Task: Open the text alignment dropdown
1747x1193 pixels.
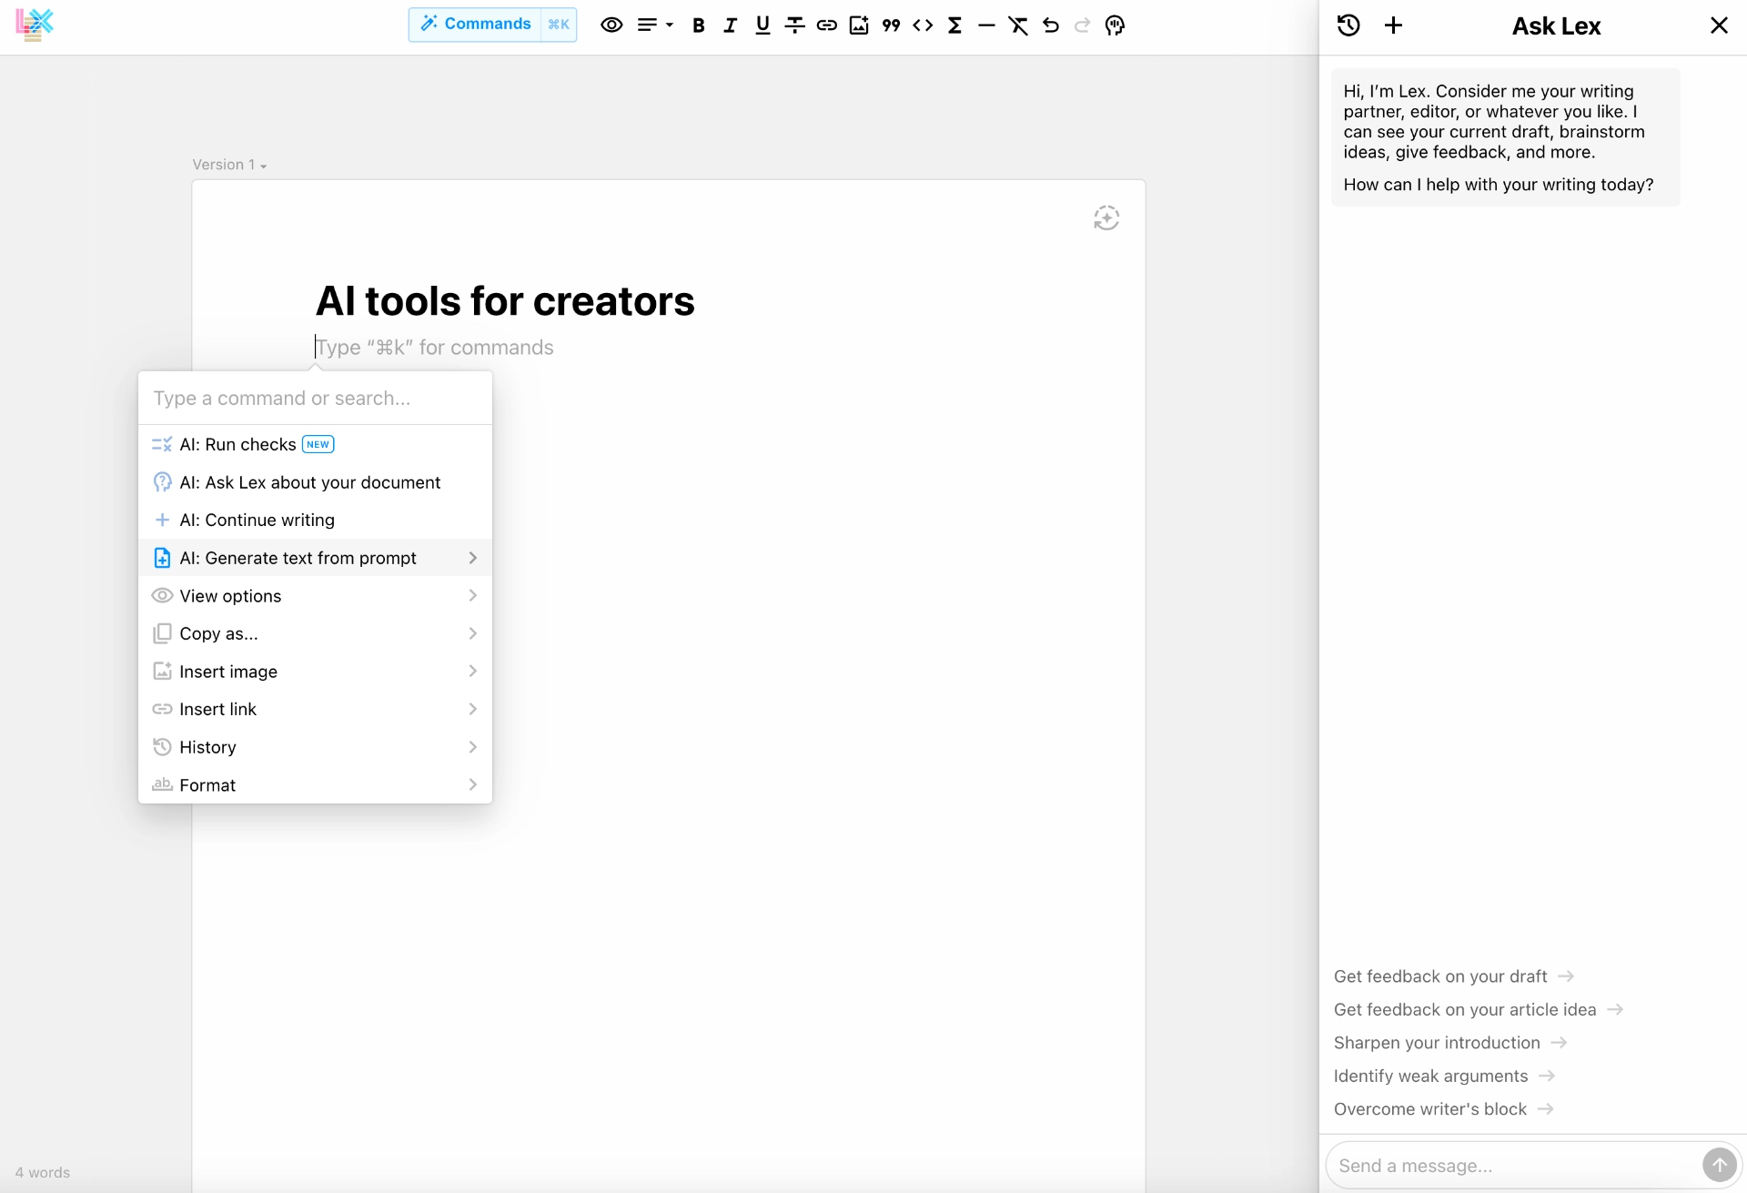Action: click(653, 25)
